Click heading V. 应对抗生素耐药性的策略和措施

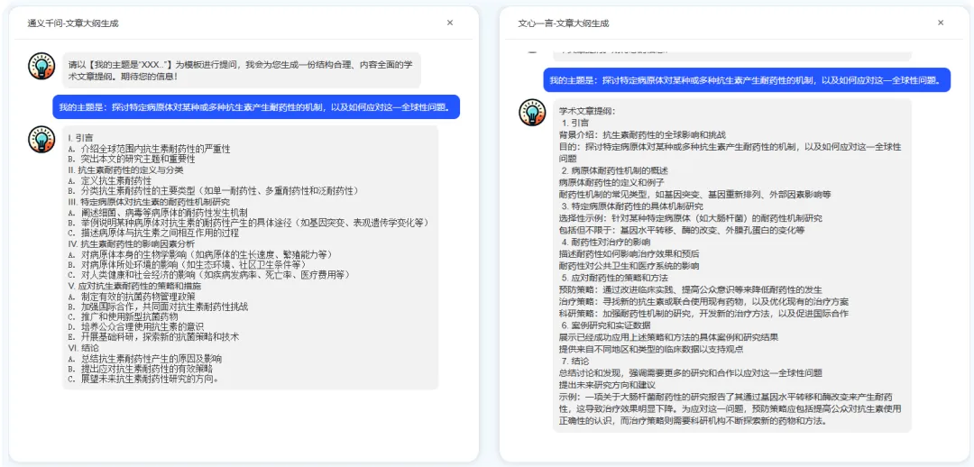(134, 287)
